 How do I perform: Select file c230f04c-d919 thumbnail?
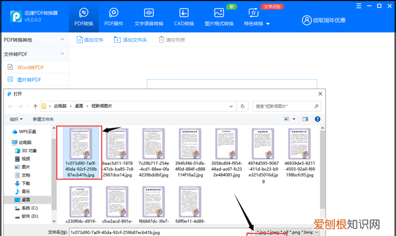point(81,202)
